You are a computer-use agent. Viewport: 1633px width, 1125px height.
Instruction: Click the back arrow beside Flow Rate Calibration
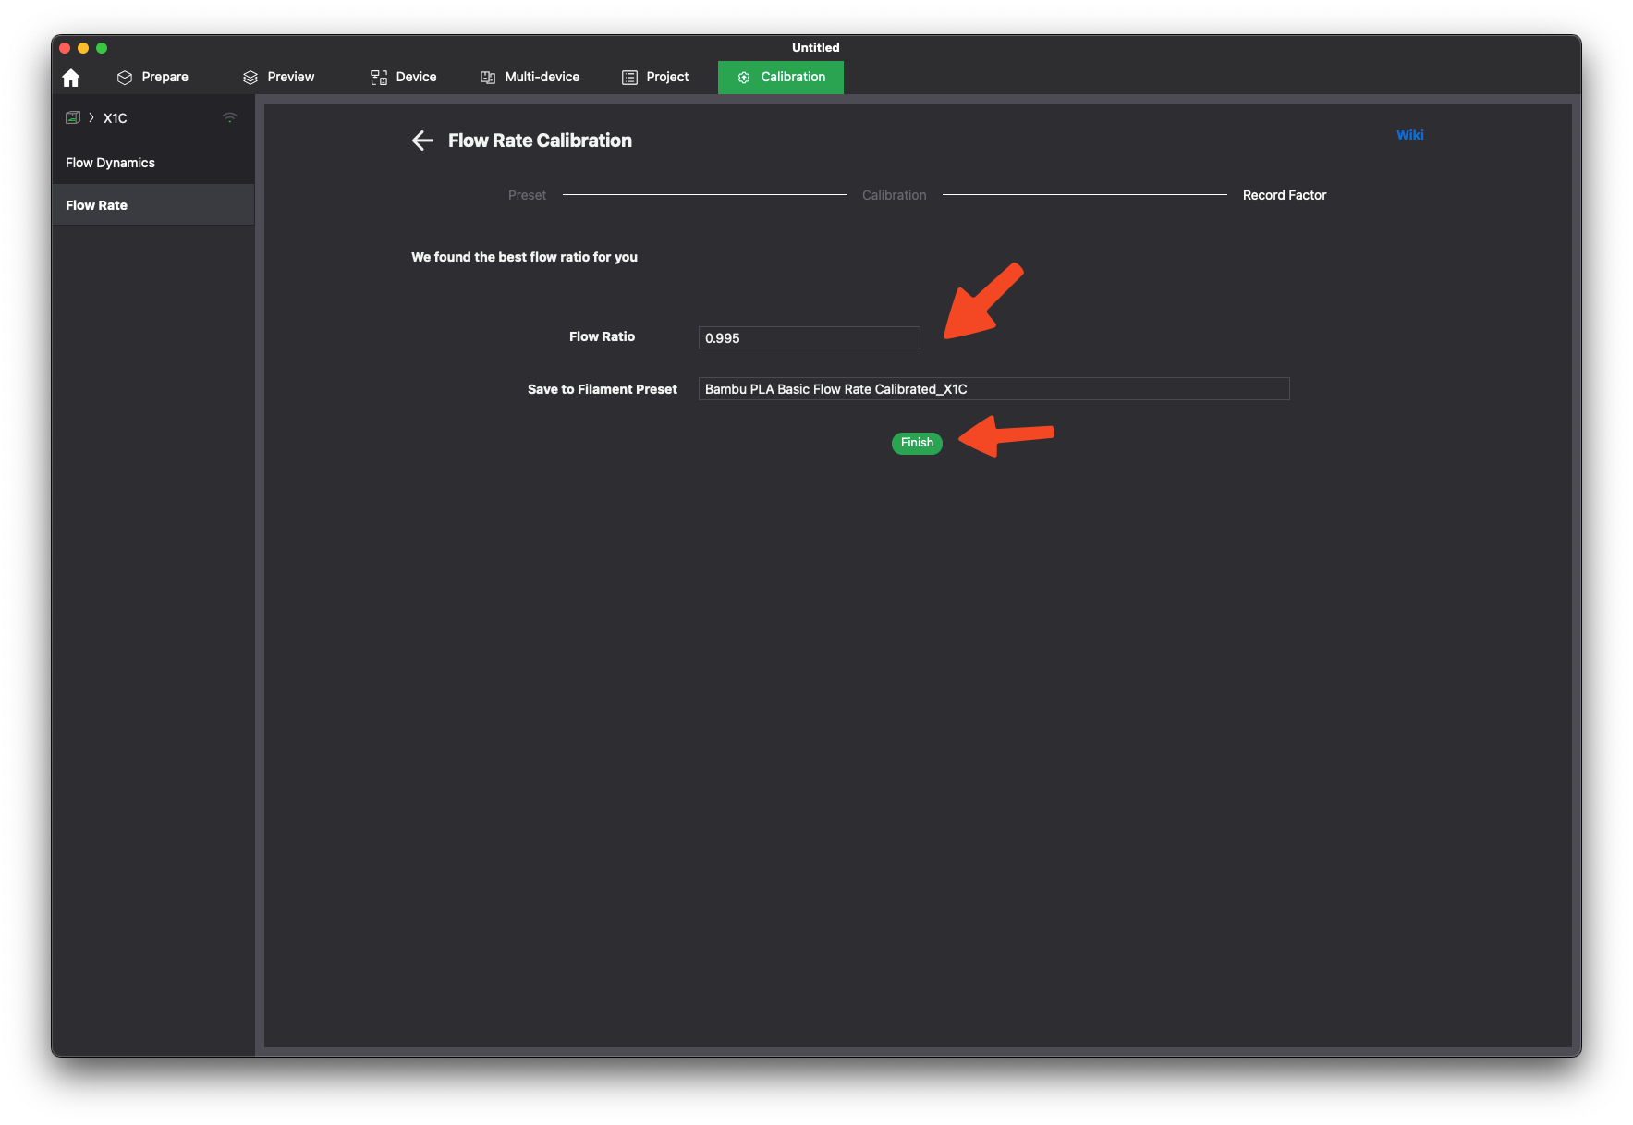(x=422, y=141)
